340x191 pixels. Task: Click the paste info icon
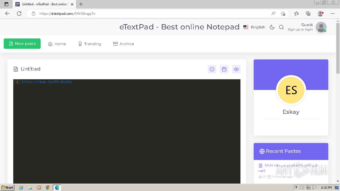click(x=212, y=69)
